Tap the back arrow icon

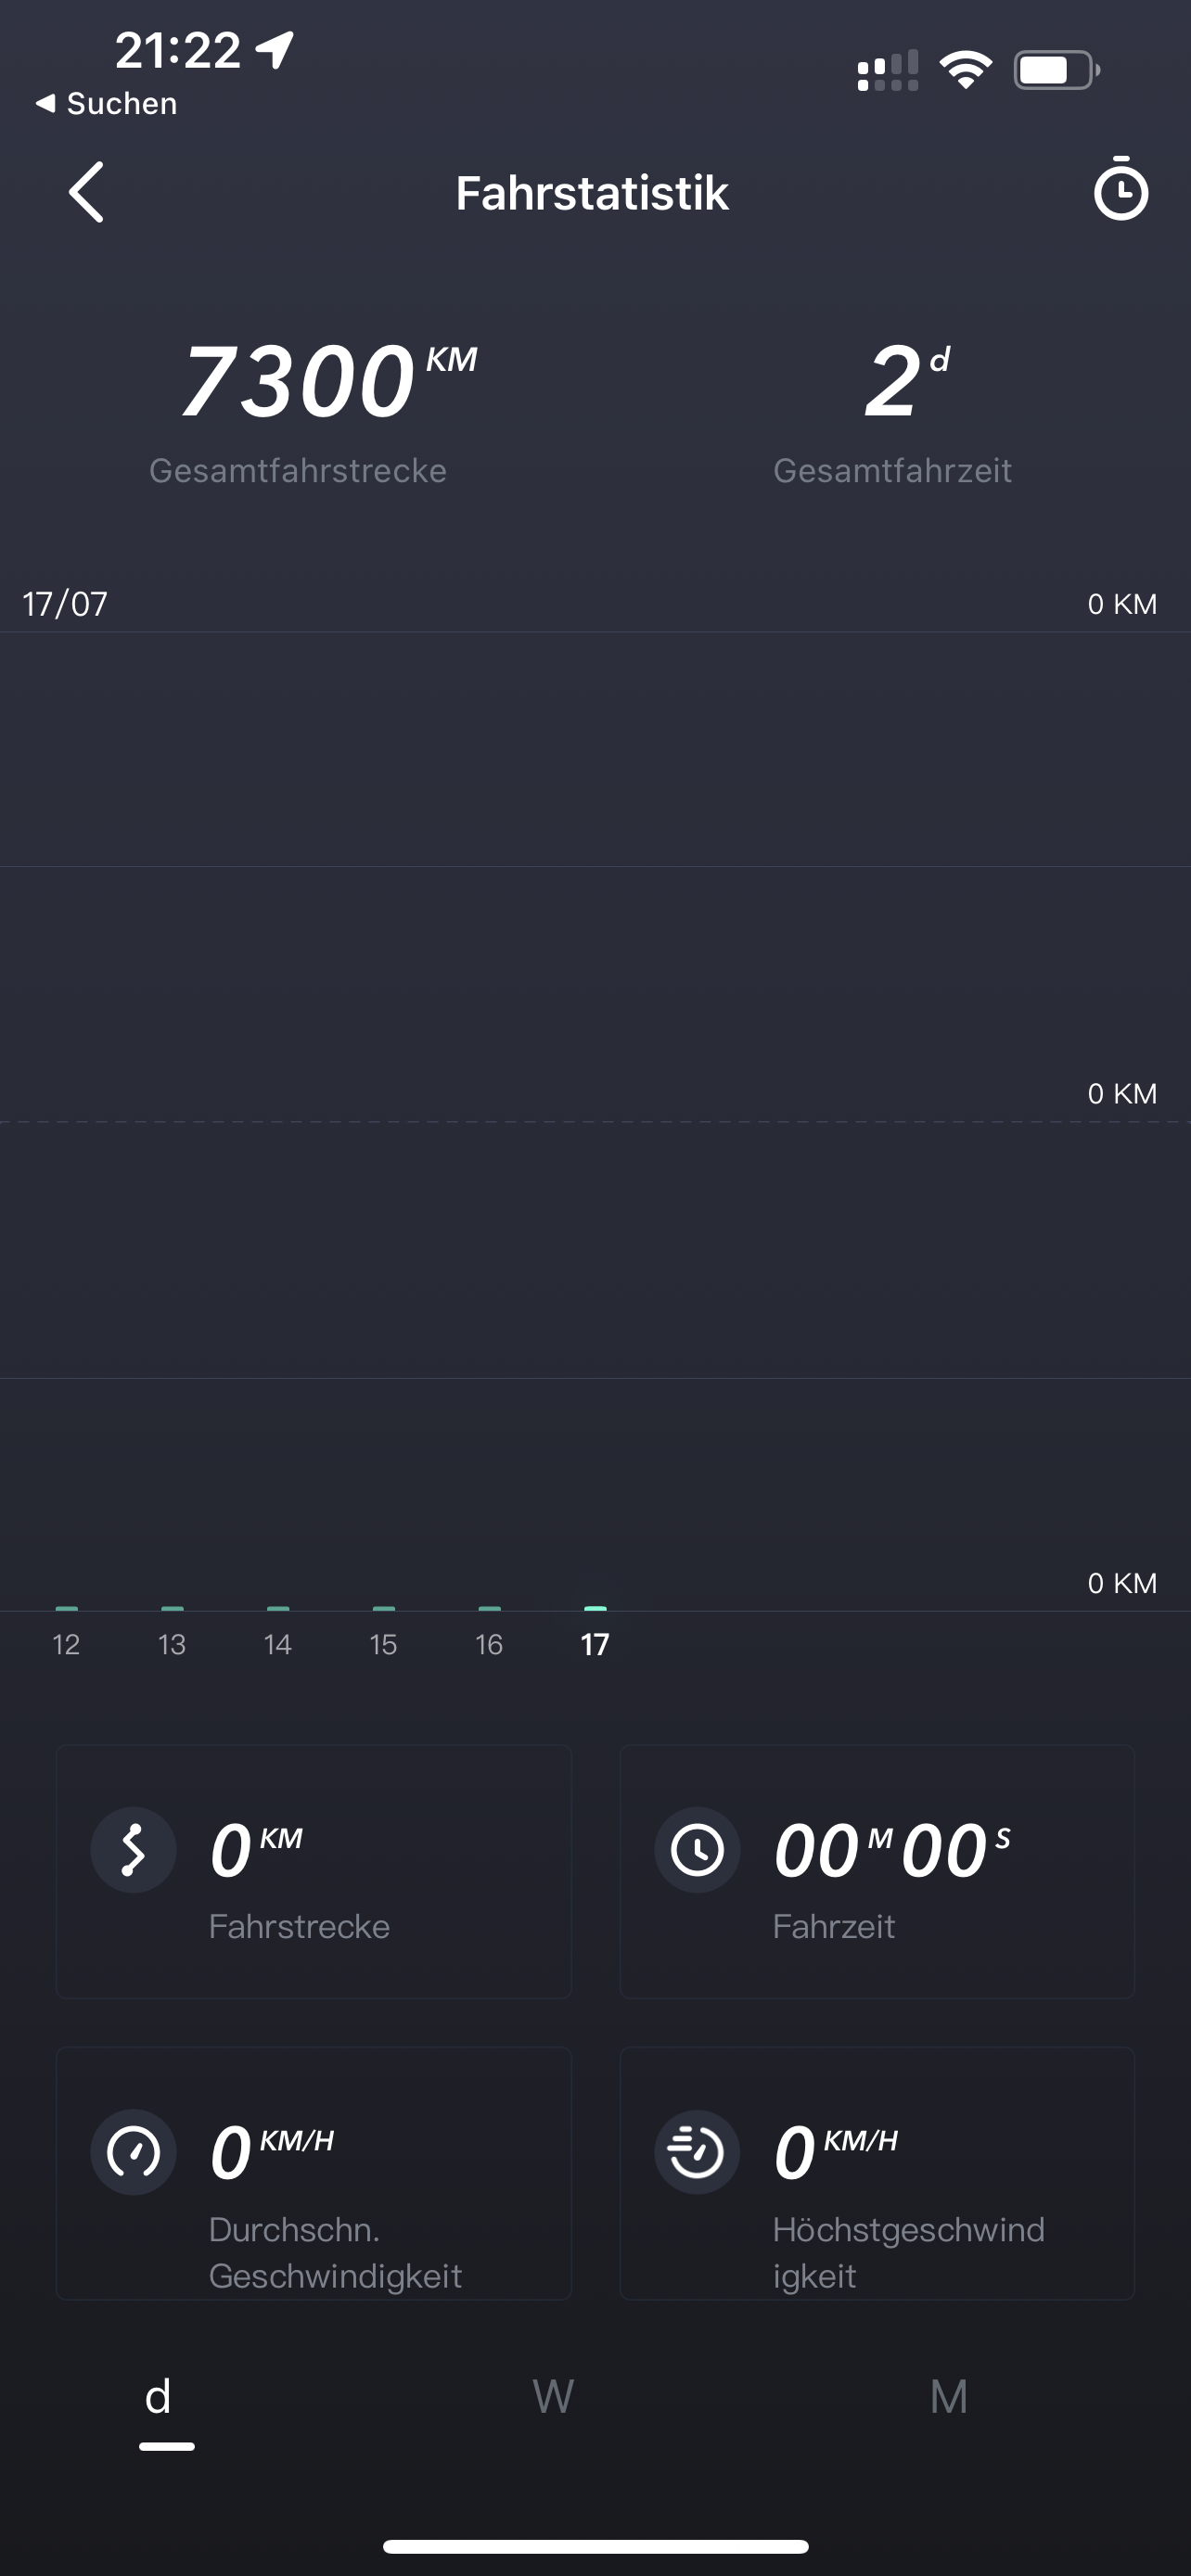point(87,192)
